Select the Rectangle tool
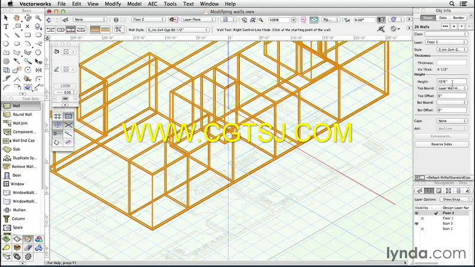The width and height of the screenshot is (475, 267). (27, 35)
